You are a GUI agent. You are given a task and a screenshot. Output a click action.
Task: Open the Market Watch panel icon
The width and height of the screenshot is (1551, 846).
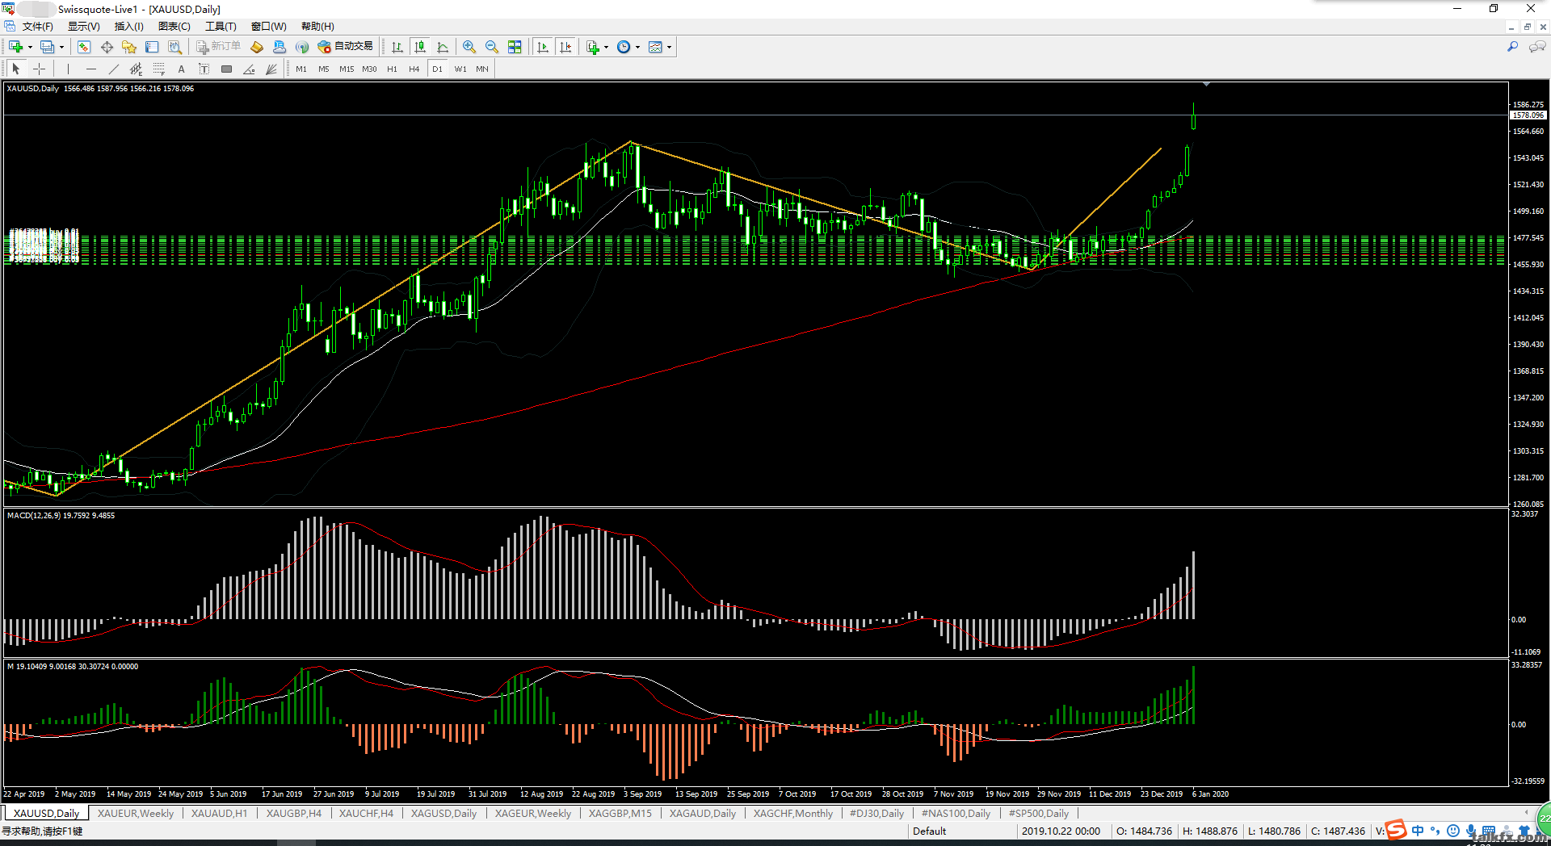[84, 47]
